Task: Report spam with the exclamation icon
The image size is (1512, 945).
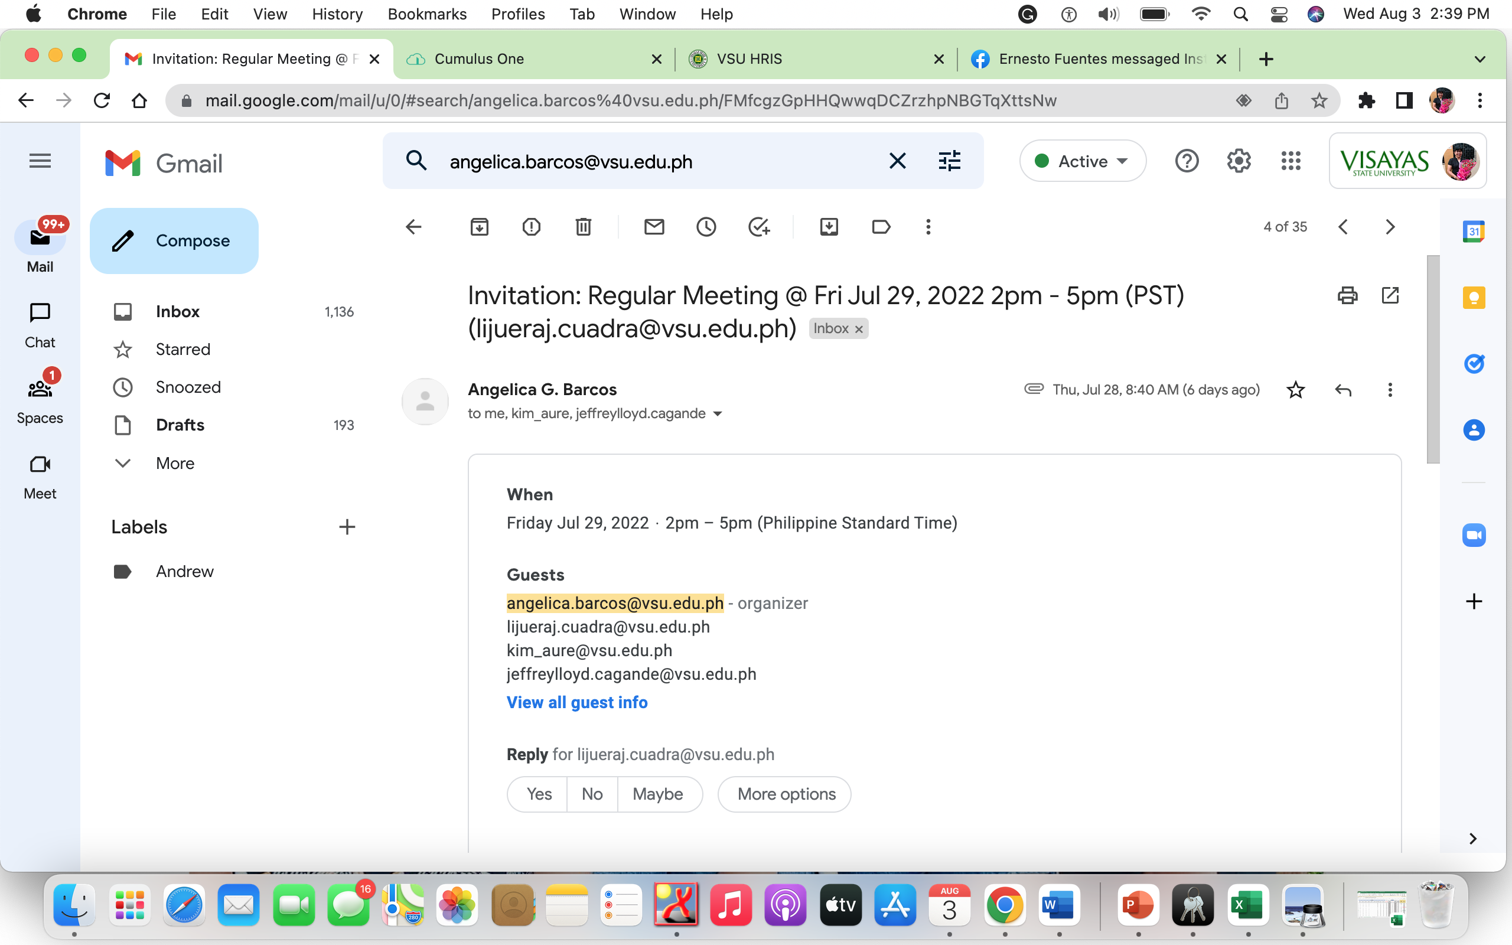Action: [x=531, y=227]
